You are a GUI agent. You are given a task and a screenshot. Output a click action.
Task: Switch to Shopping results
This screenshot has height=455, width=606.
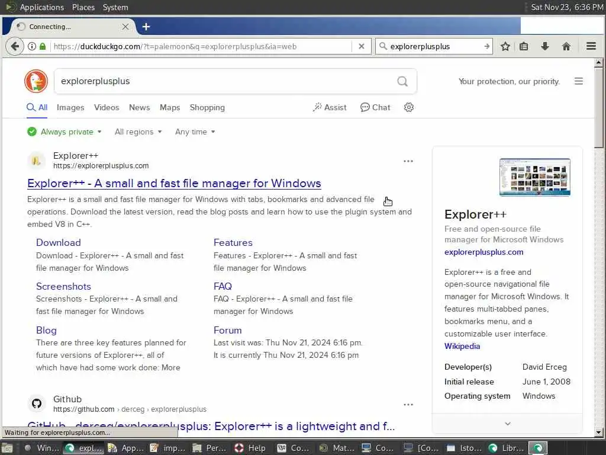[x=207, y=108]
